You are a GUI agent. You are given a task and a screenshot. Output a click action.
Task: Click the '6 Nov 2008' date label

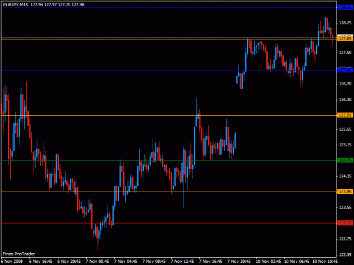(12, 261)
